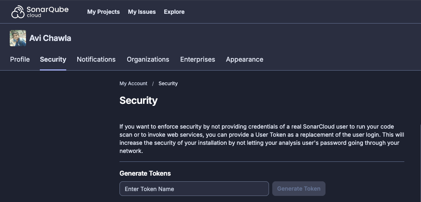Open My Projects in top navigation
This screenshot has width=421, height=202.
103,12
